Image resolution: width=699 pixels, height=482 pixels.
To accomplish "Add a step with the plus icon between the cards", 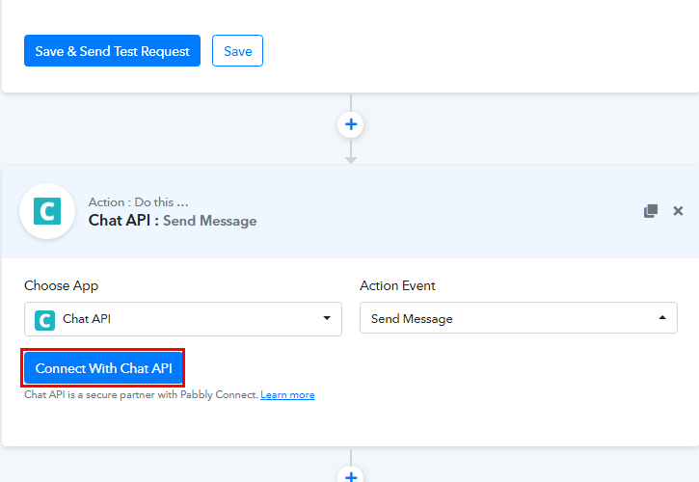I will (351, 124).
